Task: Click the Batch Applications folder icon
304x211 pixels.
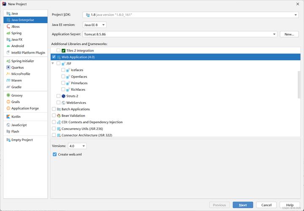Action: pyautogui.click(x=59, y=109)
